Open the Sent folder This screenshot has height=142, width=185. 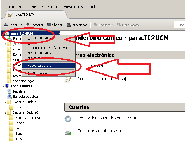point(19,134)
